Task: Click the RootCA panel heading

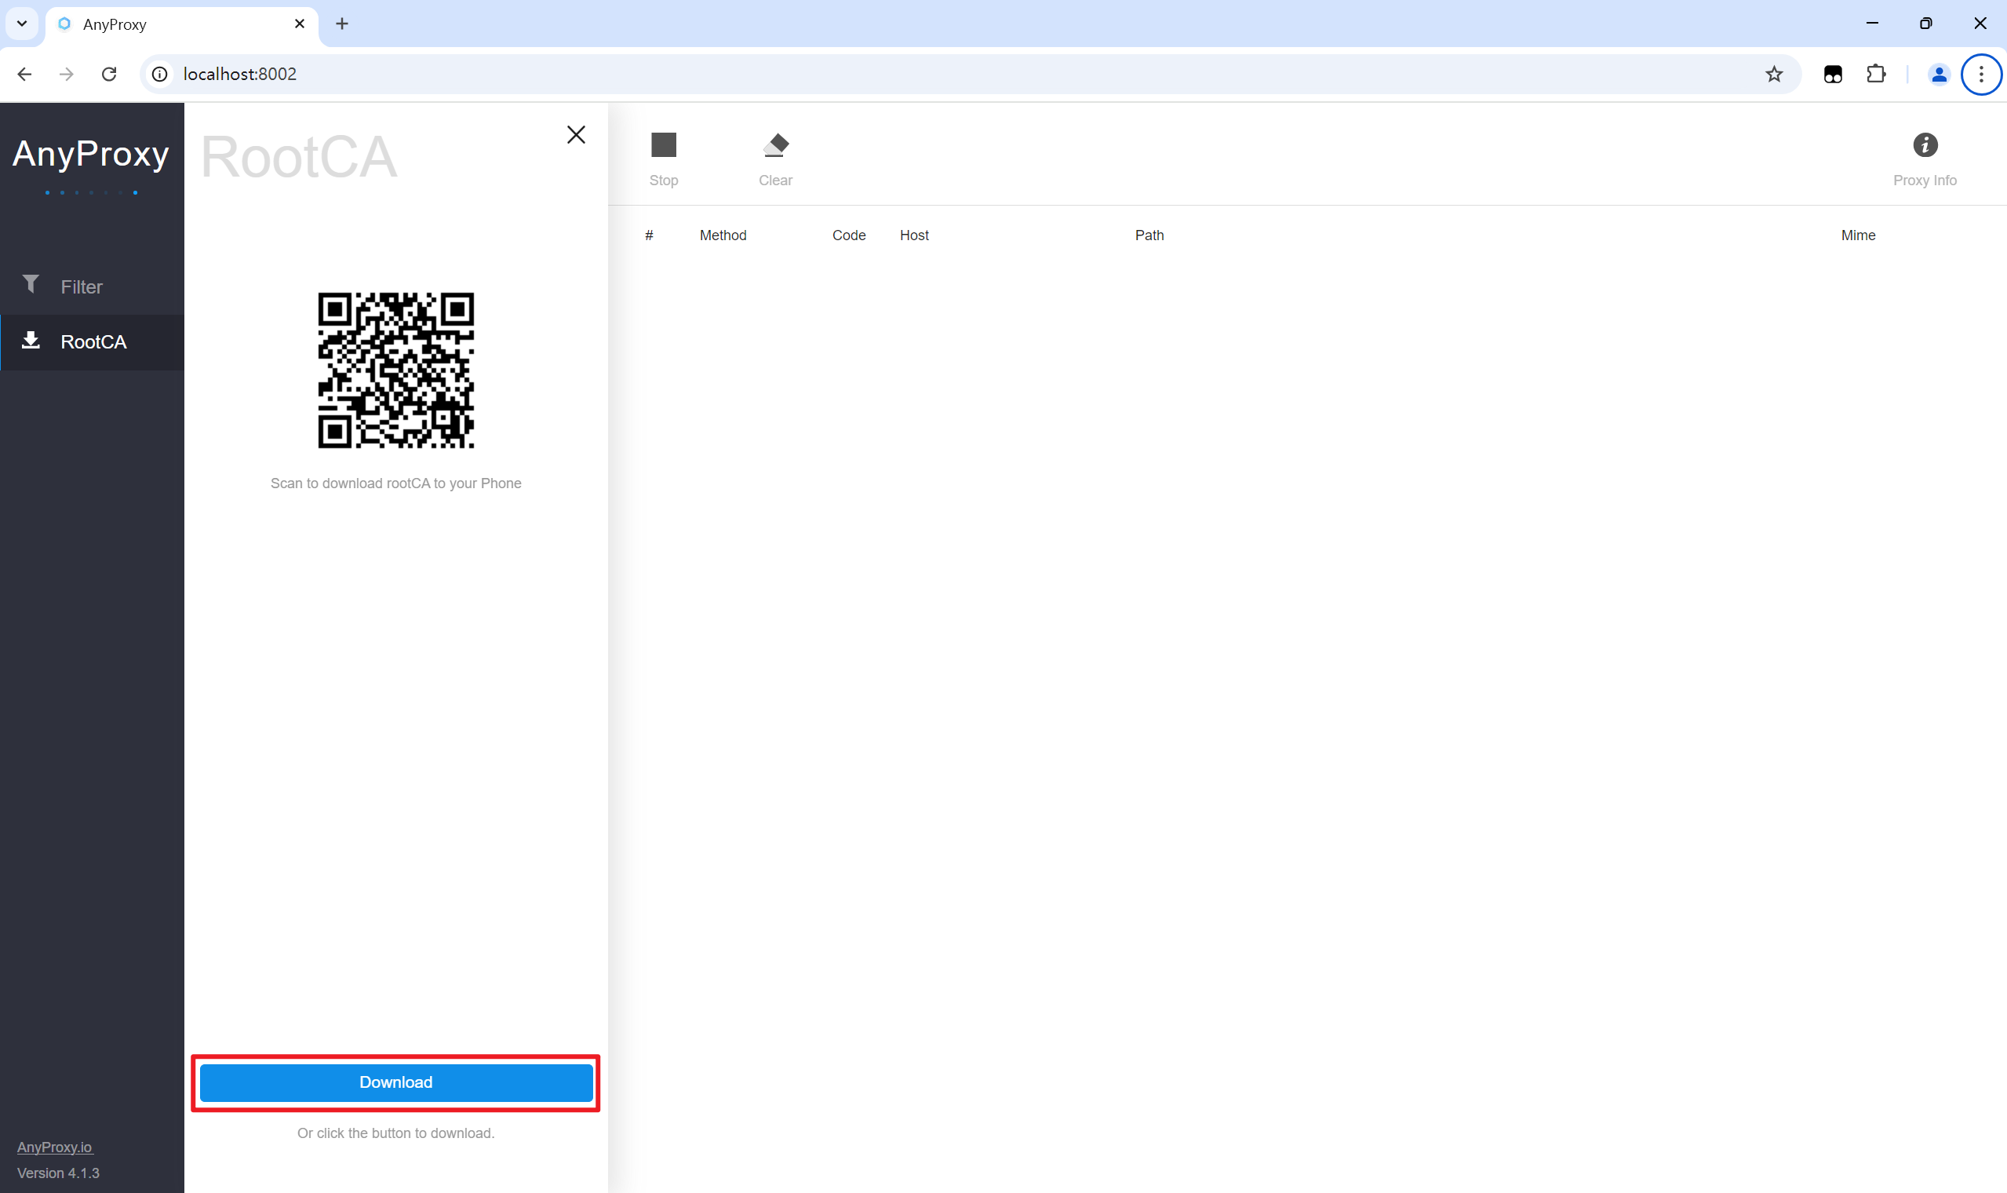Action: click(x=299, y=157)
